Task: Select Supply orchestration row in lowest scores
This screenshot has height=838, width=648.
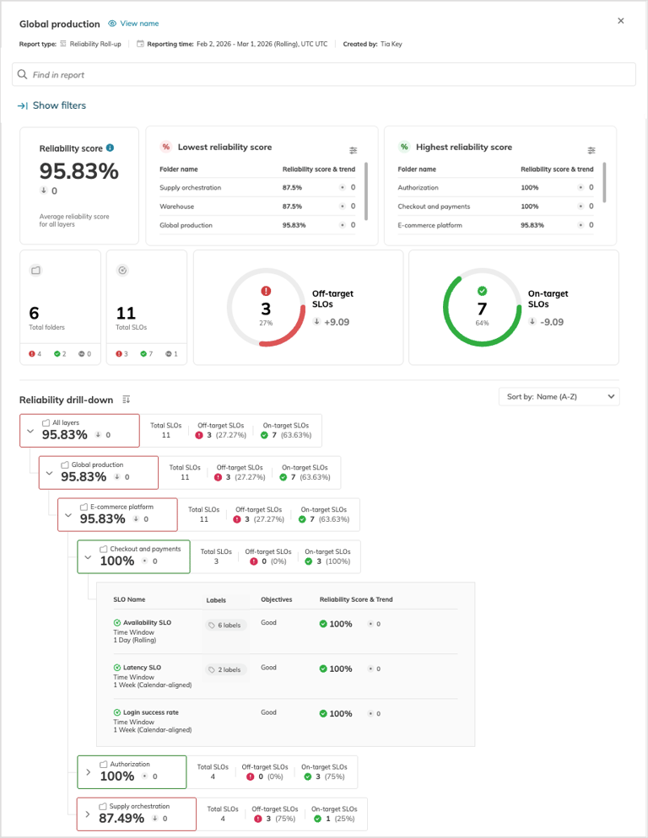Action: (257, 188)
